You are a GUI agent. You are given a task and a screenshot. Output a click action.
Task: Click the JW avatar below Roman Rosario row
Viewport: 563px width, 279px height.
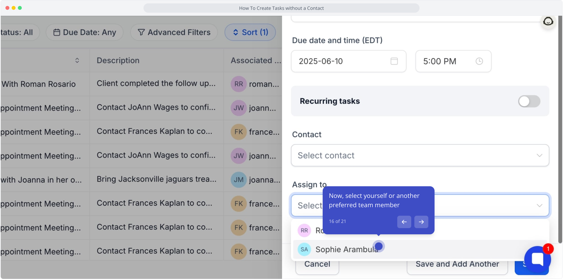click(239, 108)
